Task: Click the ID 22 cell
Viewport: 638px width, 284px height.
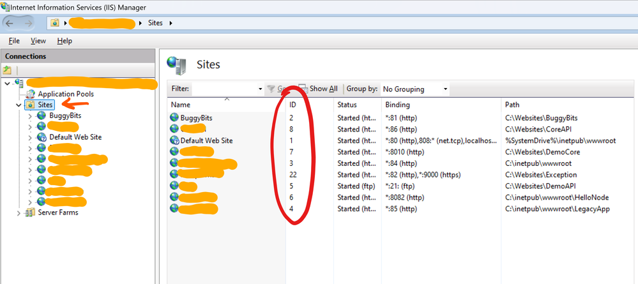Action: coord(293,175)
